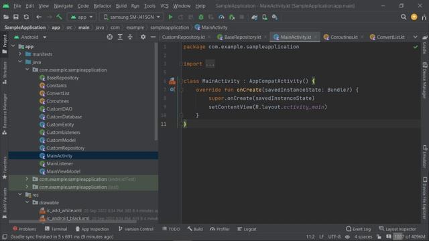
Task: Navigate back with the left arrow
Action: point(39,17)
